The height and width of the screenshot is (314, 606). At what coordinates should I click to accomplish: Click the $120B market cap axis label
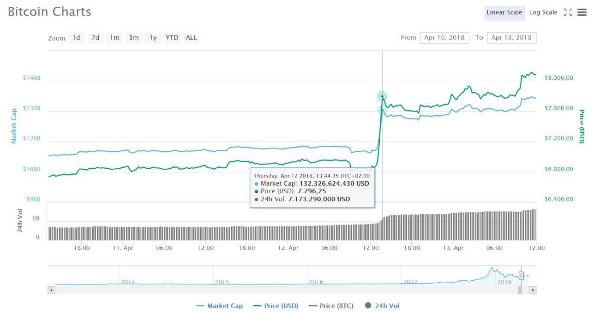31,139
